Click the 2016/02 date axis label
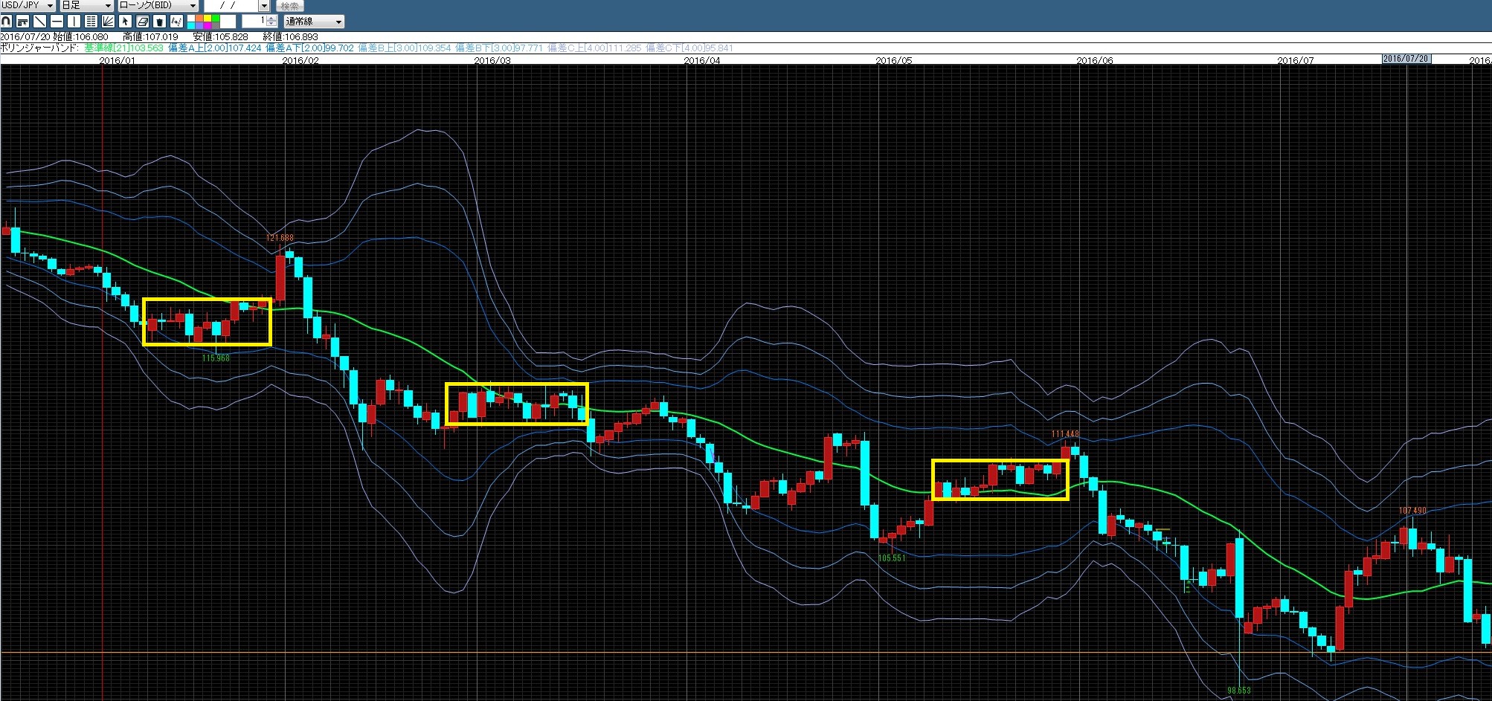This screenshot has width=1492, height=701. [x=300, y=60]
